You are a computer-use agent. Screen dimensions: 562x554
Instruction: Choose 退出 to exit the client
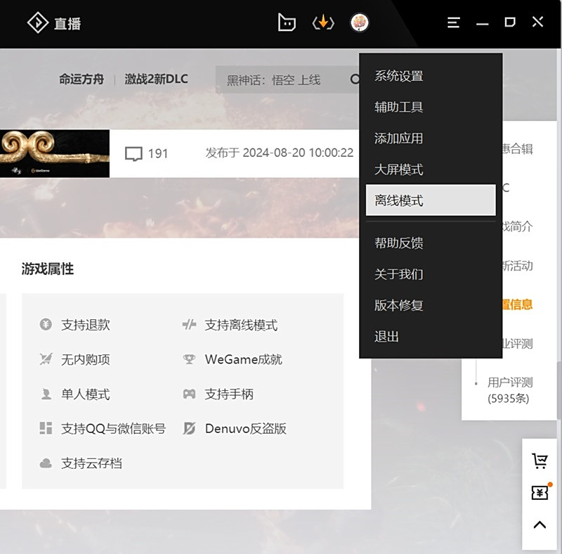click(386, 337)
